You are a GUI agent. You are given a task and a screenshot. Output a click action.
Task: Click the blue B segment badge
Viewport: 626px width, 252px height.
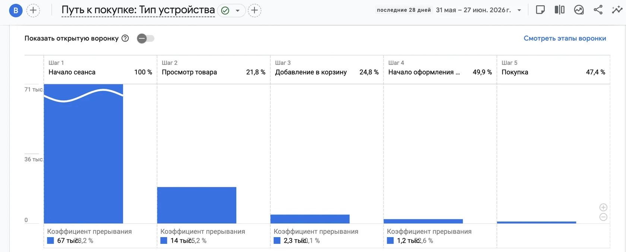tap(16, 10)
